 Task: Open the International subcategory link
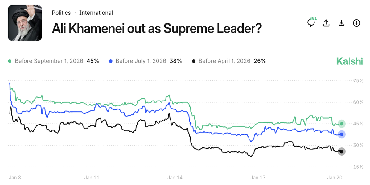96,13
